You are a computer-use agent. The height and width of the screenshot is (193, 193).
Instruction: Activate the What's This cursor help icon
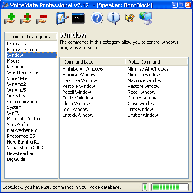130,18
